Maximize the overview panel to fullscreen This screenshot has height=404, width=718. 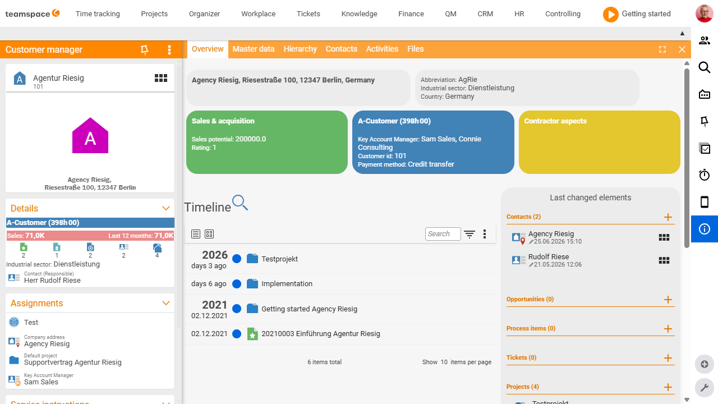pyautogui.click(x=662, y=49)
